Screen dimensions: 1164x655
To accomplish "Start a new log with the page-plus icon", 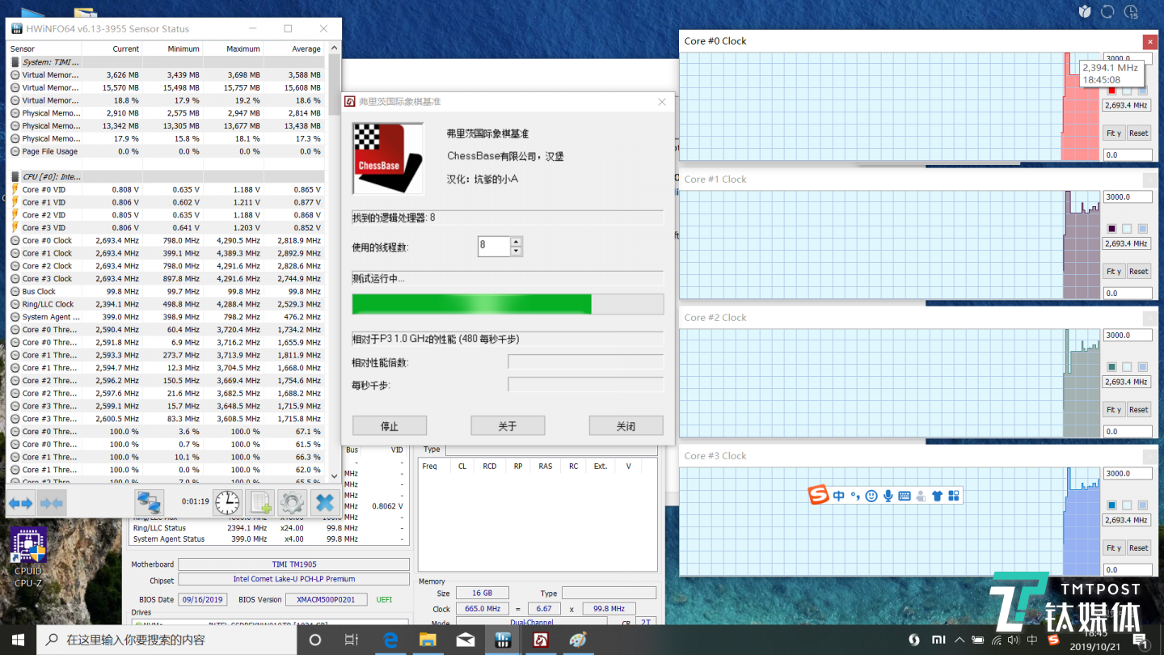I will (x=259, y=502).
